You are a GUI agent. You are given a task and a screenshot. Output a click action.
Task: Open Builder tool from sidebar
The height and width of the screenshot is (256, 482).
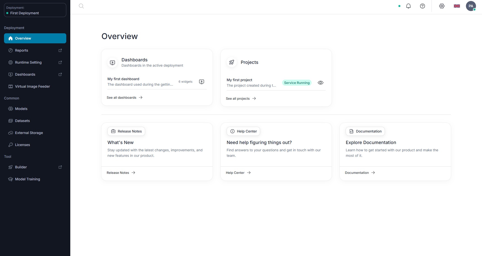pyautogui.click(x=35, y=167)
